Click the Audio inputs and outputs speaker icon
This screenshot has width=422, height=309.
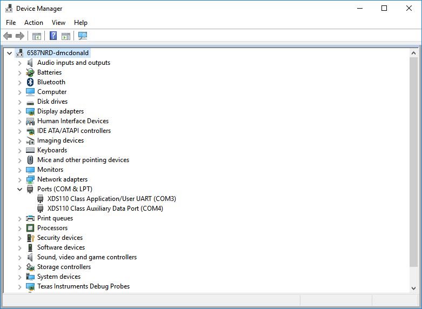(30, 63)
